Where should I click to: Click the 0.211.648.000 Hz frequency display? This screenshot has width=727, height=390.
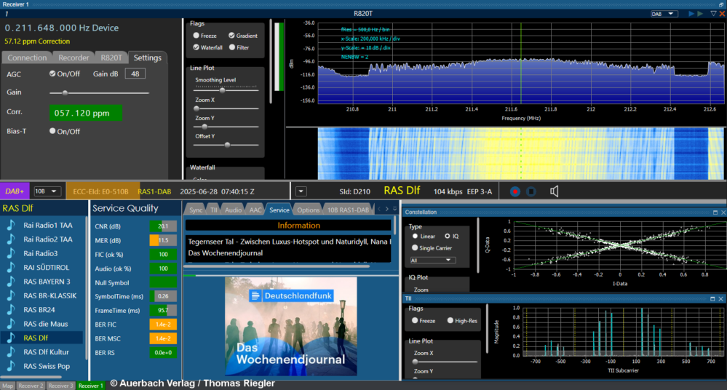pyautogui.click(x=62, y=28)
